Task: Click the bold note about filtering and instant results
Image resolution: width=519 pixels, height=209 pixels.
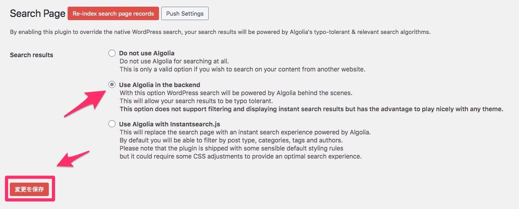Action: [311, 109]
